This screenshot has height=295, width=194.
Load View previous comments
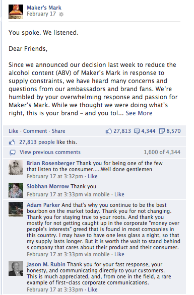point(50,152)
